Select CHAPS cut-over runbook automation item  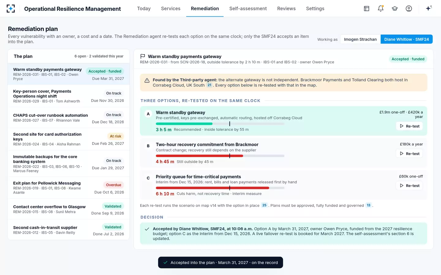[x=69, y=118]
